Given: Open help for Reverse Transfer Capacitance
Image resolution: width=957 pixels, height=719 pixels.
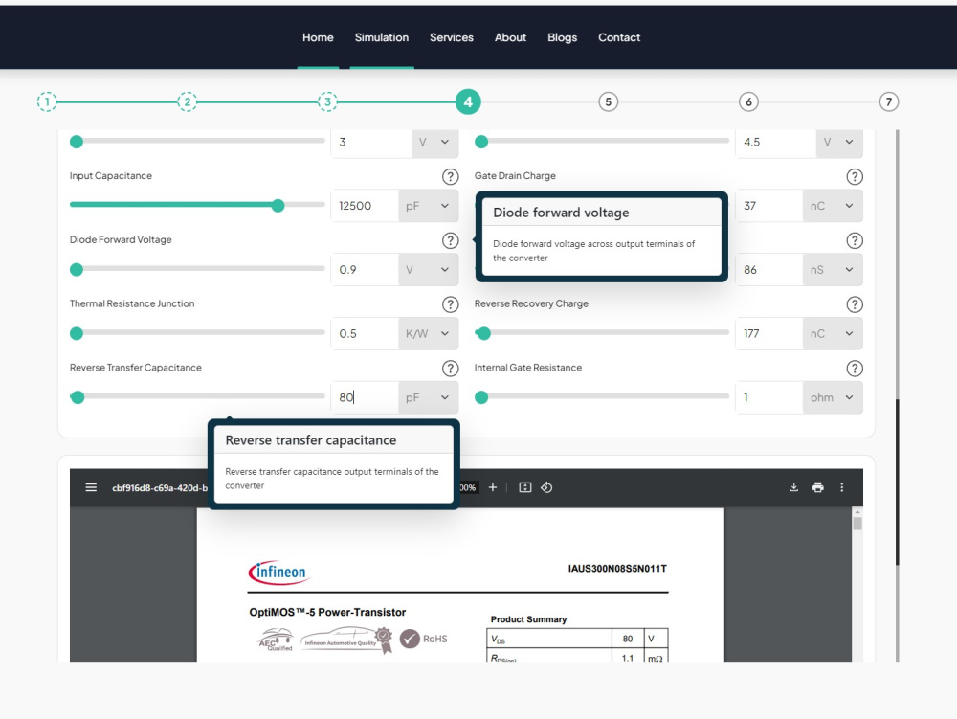Looking at the screenshot, I should (450, 369).
